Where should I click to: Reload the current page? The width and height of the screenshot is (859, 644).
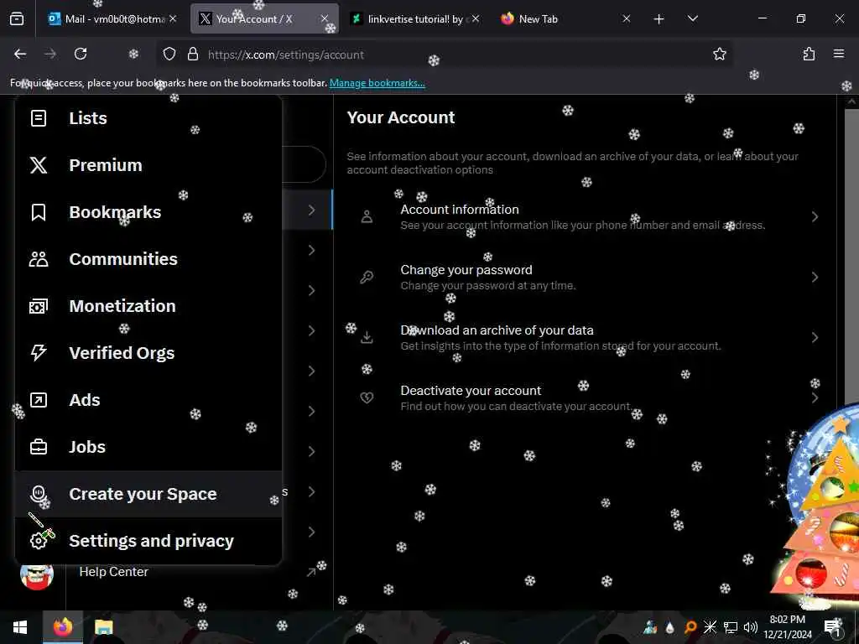(x=81, y=54)
